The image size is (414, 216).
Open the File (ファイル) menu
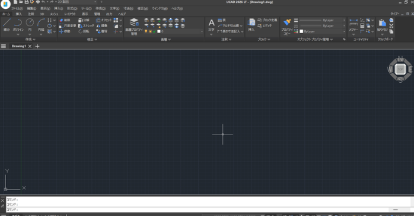coord(17,8)
